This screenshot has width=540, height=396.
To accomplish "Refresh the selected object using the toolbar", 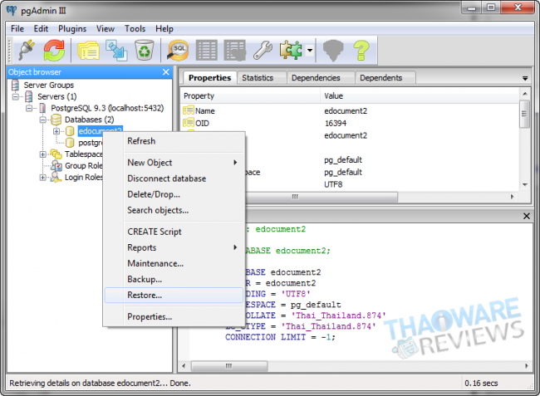I will pos(54,51).
